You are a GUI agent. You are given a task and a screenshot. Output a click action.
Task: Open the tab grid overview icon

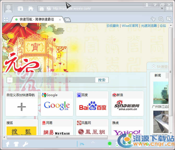coord(6,19)
